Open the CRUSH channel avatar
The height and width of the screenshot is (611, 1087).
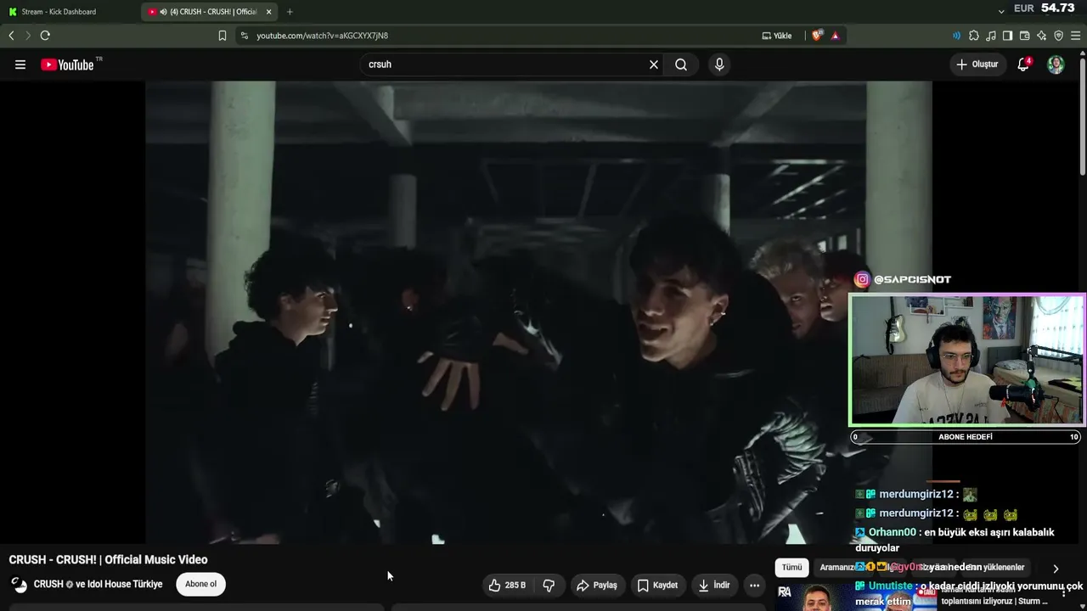point(19,585)
